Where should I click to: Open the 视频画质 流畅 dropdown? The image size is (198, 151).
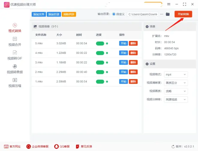pos(176,91)
